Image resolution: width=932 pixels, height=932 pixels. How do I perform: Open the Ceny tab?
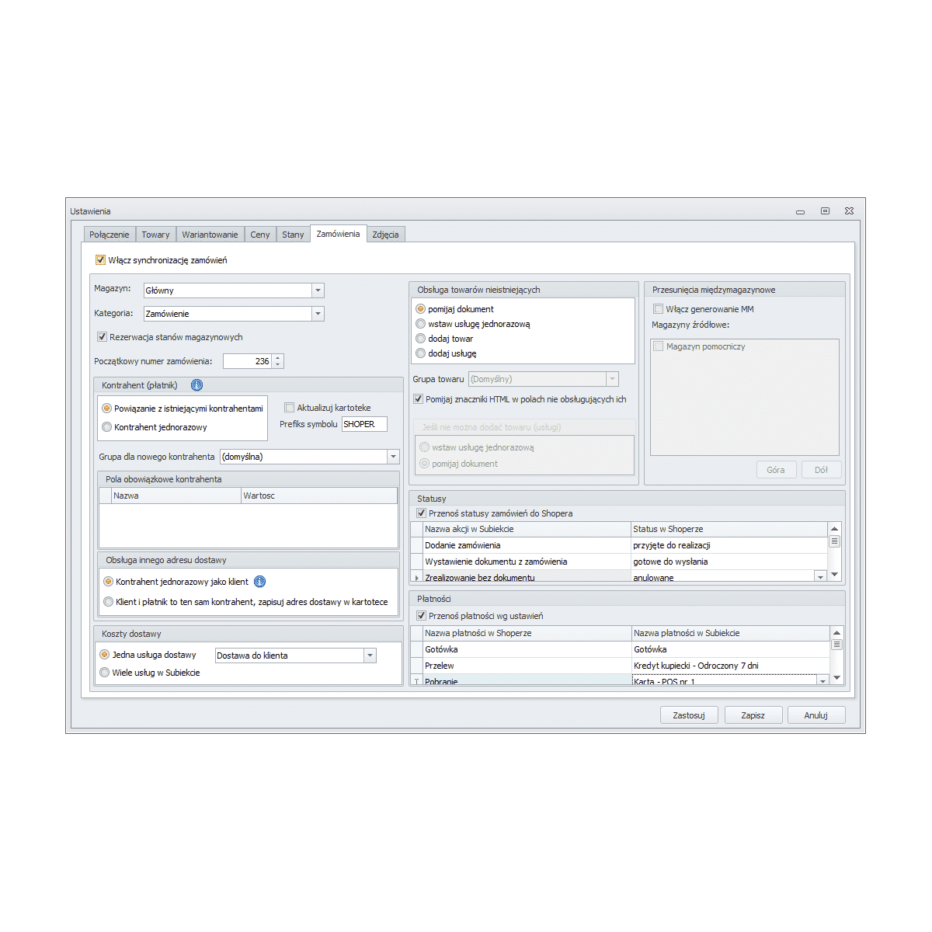tap(260, 235)
